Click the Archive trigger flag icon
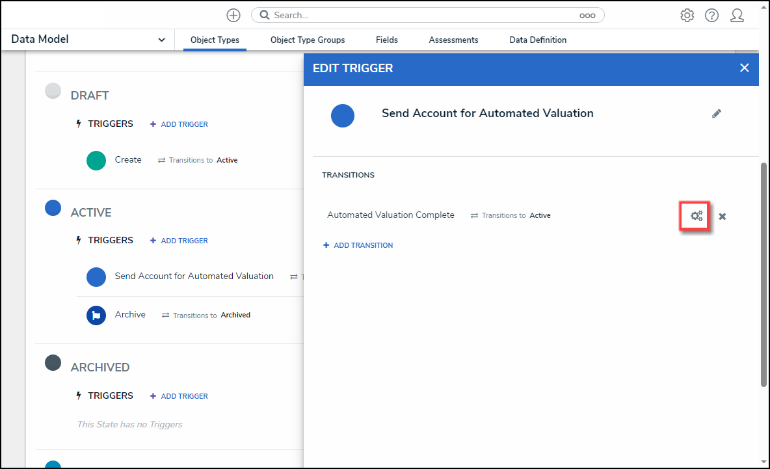This screenshot has width=770, height=469. click(x=96, y=315)
